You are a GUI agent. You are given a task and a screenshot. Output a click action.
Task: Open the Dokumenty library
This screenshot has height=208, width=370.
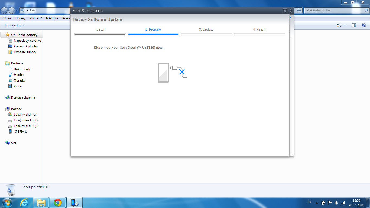pyautogui.click(x=20, y=69)
